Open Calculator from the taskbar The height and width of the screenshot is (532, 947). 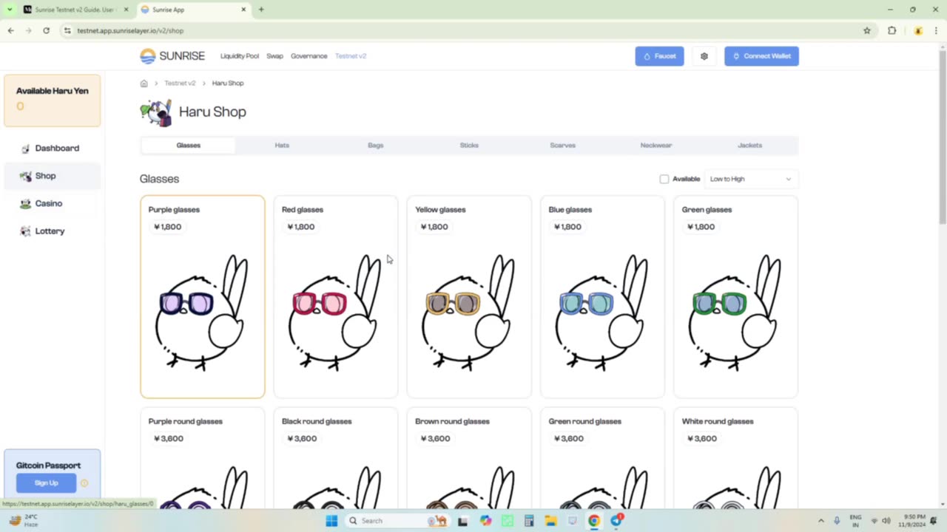click(x=529, y=521)
